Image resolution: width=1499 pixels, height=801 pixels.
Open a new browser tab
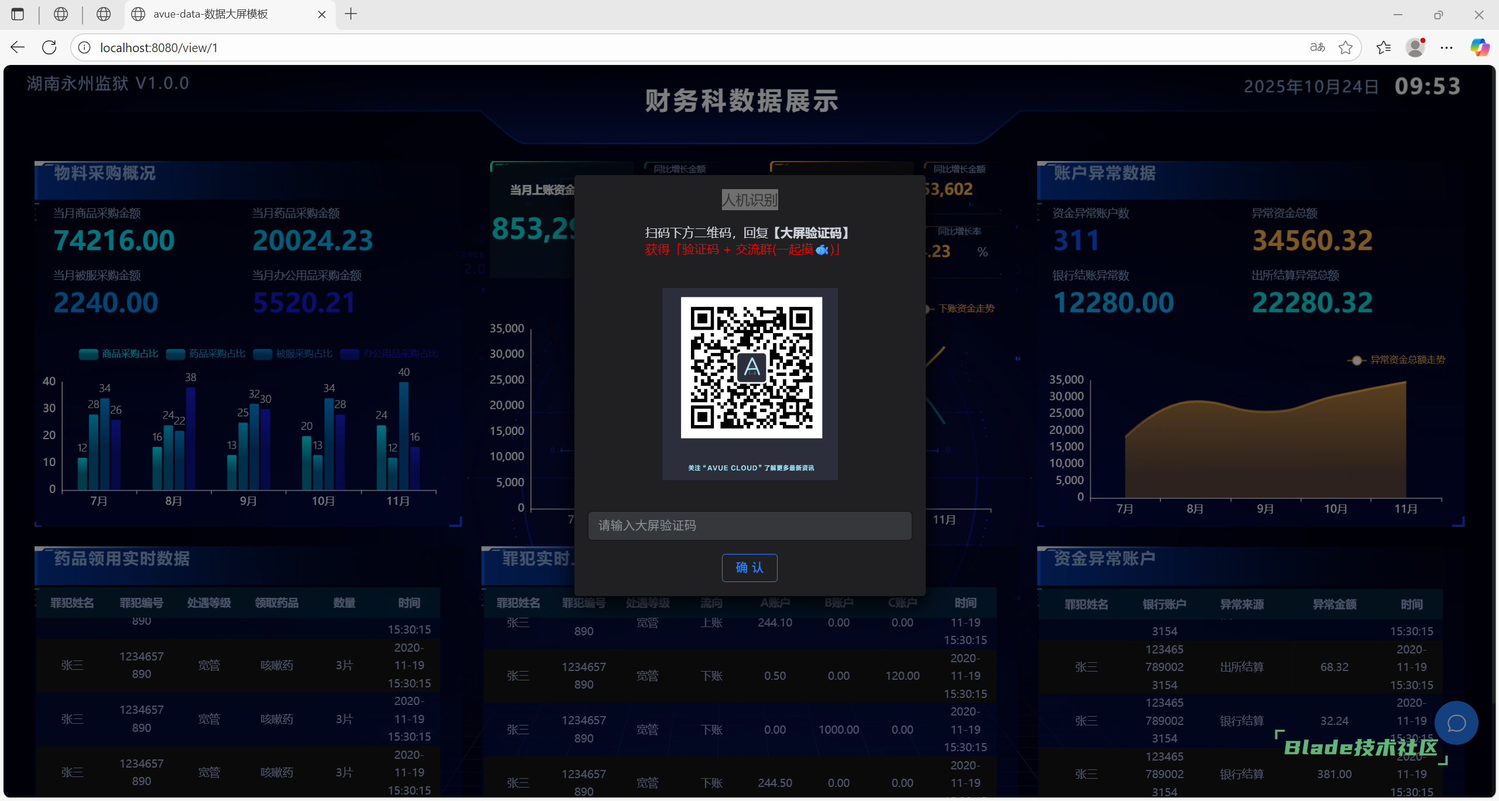351,14
